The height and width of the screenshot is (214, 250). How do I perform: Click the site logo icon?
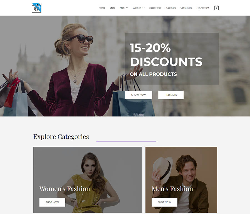tap(36, 8)
